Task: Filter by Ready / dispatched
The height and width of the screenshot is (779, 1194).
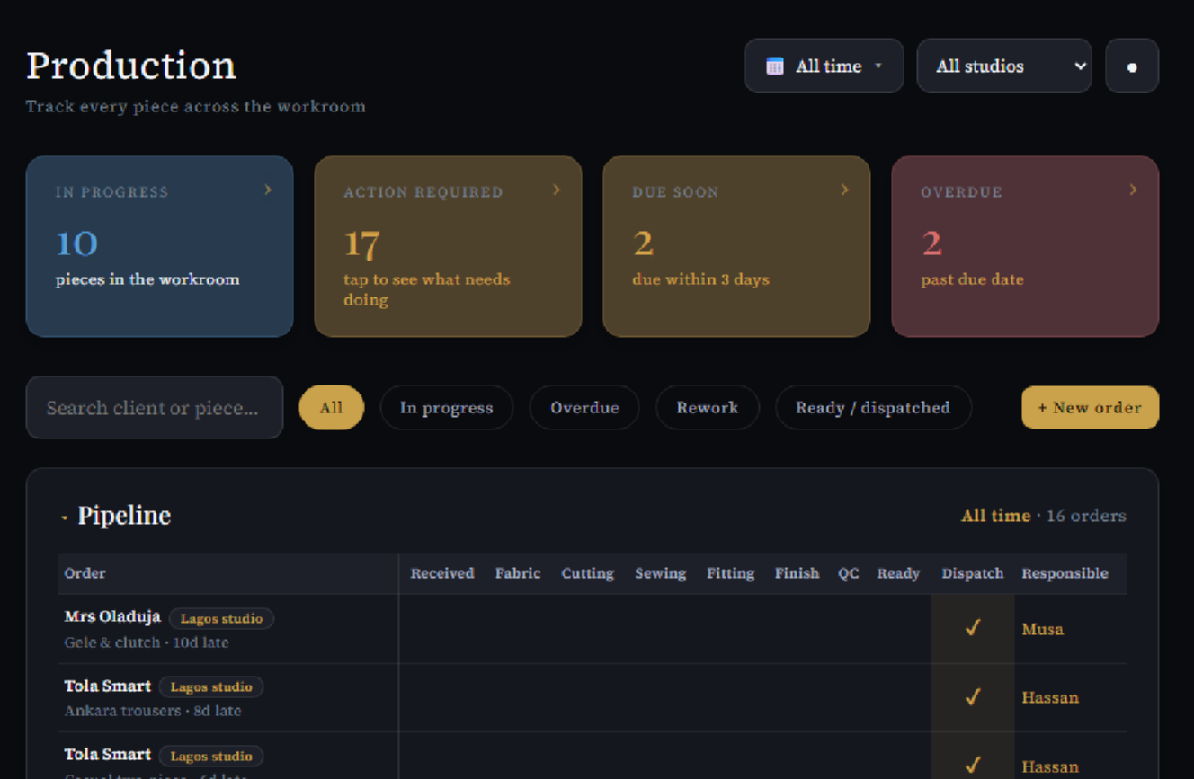Action: [872, 408]
